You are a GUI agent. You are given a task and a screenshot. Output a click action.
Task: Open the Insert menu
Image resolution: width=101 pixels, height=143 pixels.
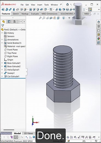tap(40, 5)
